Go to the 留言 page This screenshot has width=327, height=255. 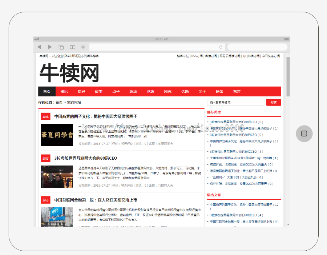point(237,91)
